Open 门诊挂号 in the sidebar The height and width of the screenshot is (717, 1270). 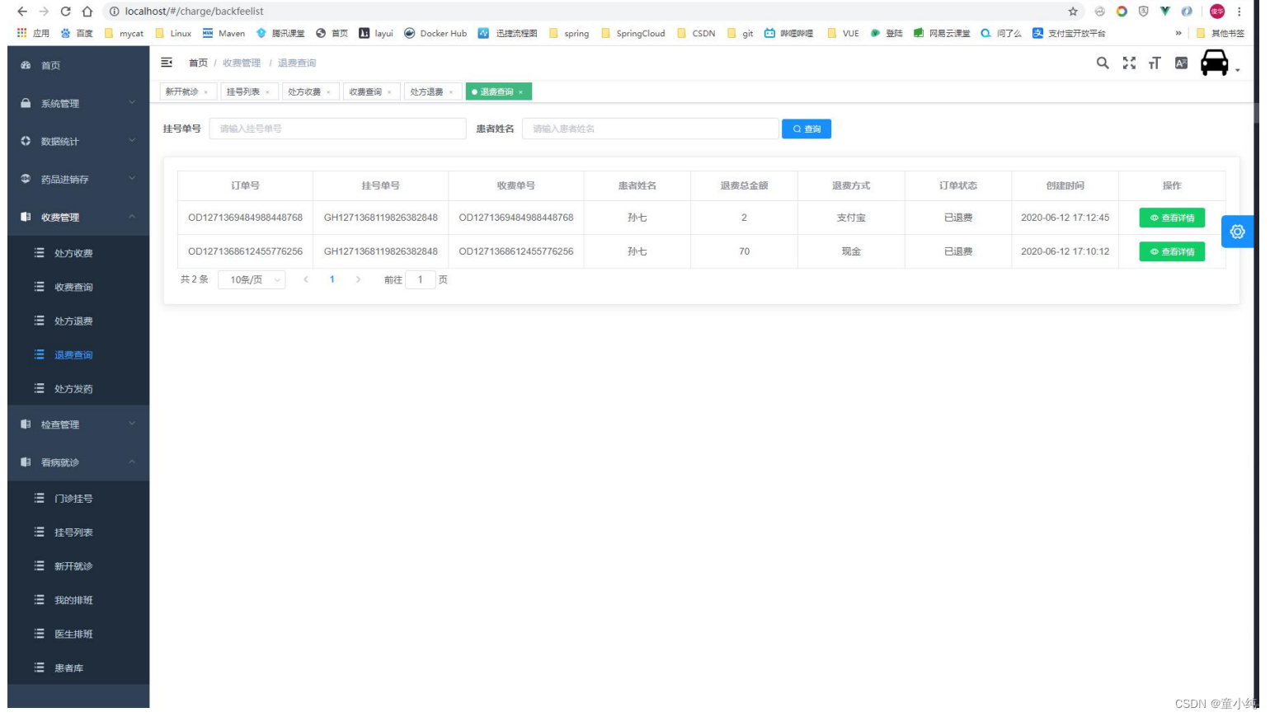(78, 499)
